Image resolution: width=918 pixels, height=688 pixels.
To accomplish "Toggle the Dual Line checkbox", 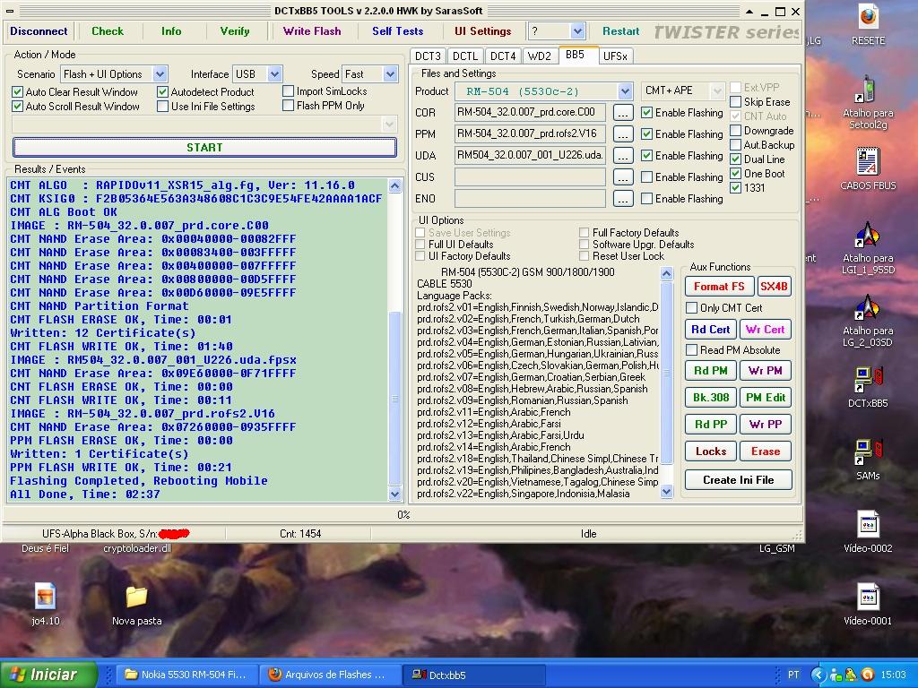I will pos(736,159).
